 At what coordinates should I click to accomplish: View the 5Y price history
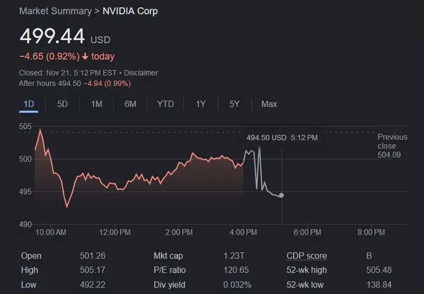pyautogui.click(x=234, y=104)
